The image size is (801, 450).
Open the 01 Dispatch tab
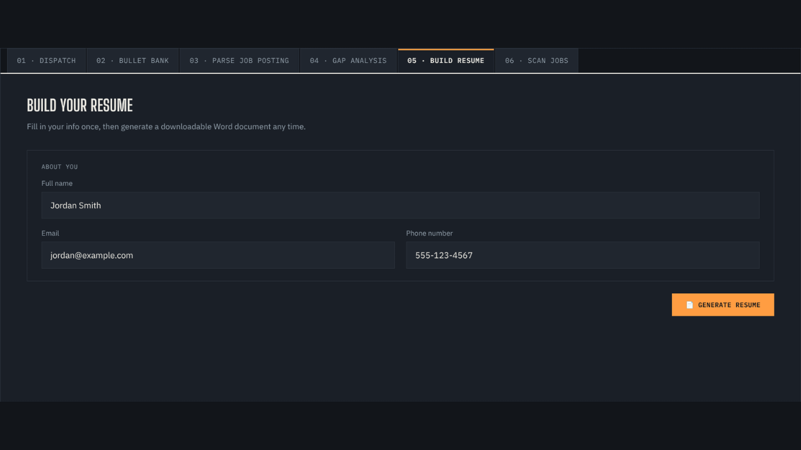[46, 61]
